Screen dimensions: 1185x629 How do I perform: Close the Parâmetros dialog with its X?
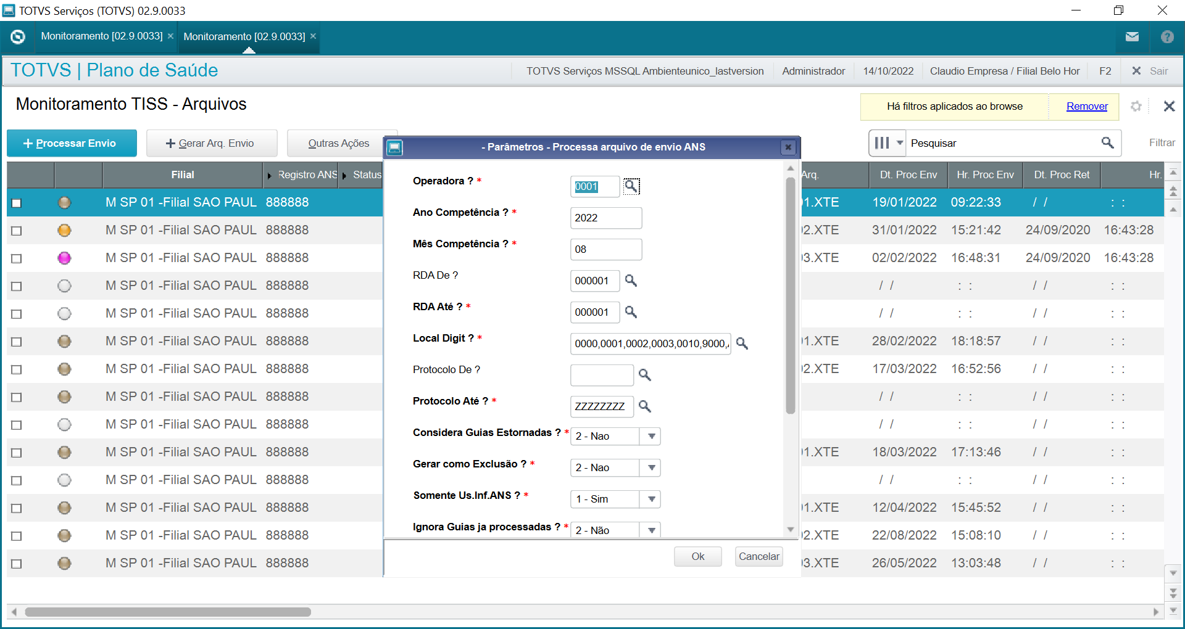click(788, 147)
